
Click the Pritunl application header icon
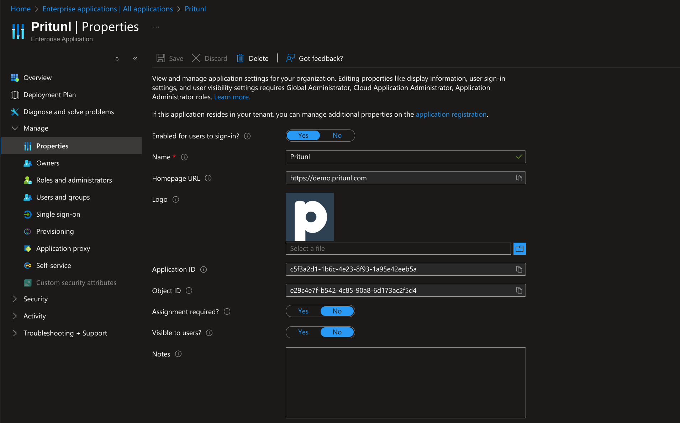(18, 31)
